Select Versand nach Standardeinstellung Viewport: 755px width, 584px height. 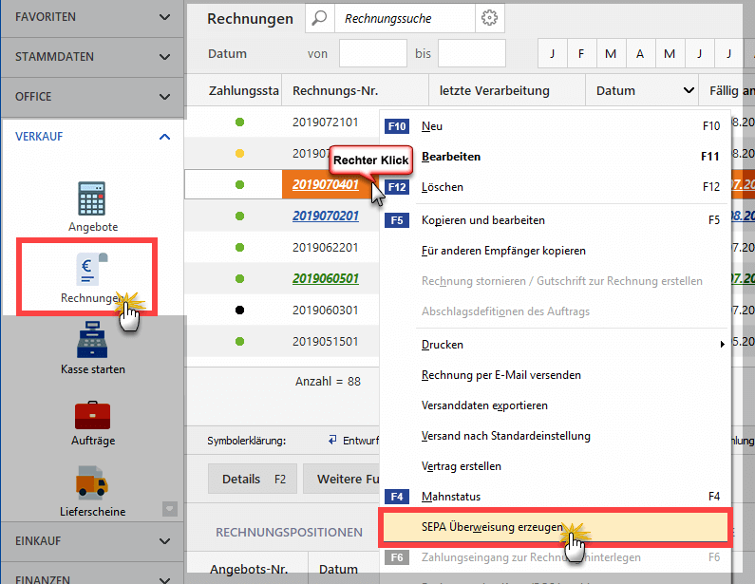554,435
